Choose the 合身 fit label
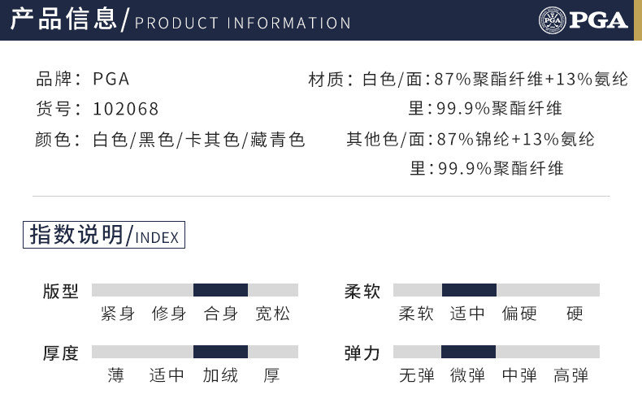642x420 pixels. click(221, 314)
